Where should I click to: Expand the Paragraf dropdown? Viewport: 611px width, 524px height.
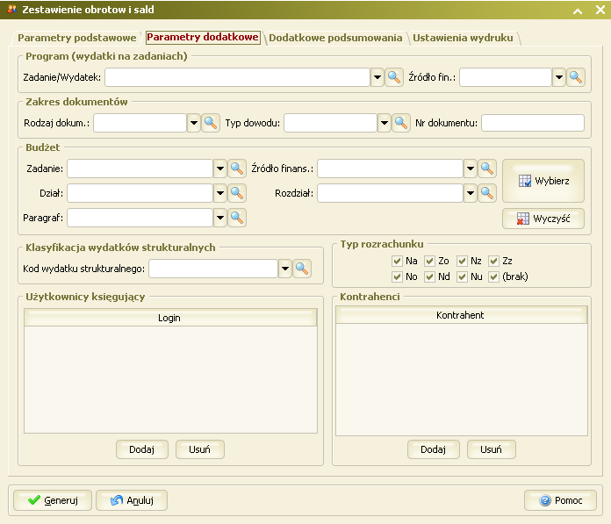(220, 218)
